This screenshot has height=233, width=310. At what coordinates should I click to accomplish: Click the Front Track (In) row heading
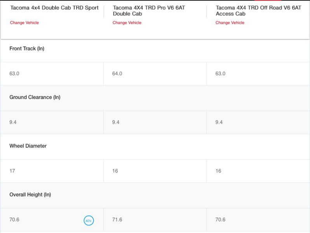[27, 49]
